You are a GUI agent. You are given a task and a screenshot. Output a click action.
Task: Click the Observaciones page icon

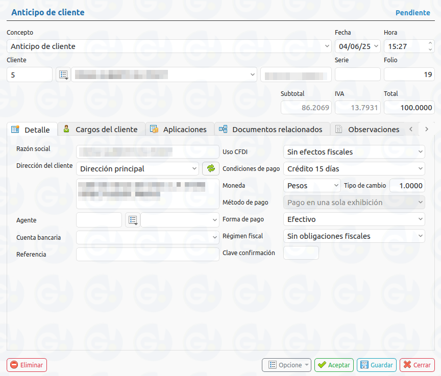338,129
